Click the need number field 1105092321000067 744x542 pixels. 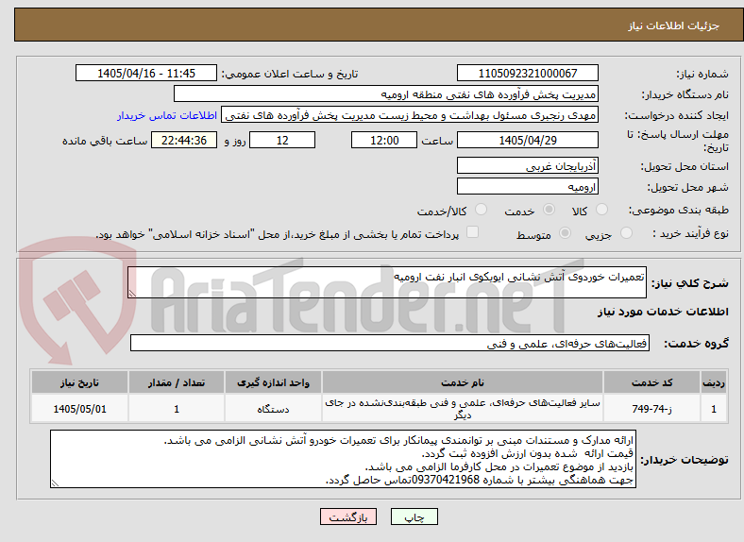(527, 73)
